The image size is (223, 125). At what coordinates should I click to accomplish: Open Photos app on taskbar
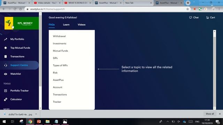65,122
